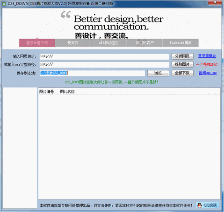Viewport: 224px width, 212px height.
Task: Click the 图片名称 column header
Action: tap(67, 92)
